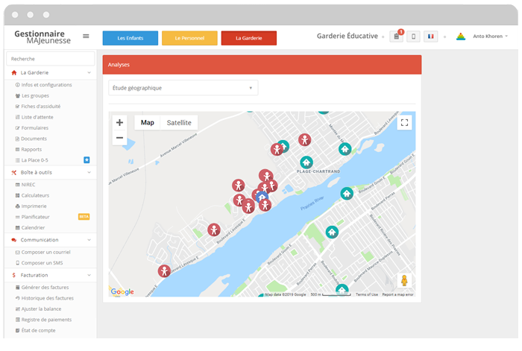Click the hamburger menu icon
This screenshot has width=522, height=351.
[86, 36]
